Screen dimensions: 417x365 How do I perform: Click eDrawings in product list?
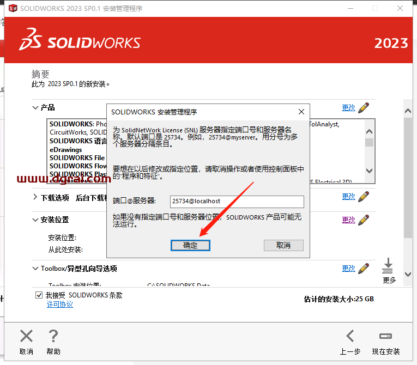coord(66,150)
